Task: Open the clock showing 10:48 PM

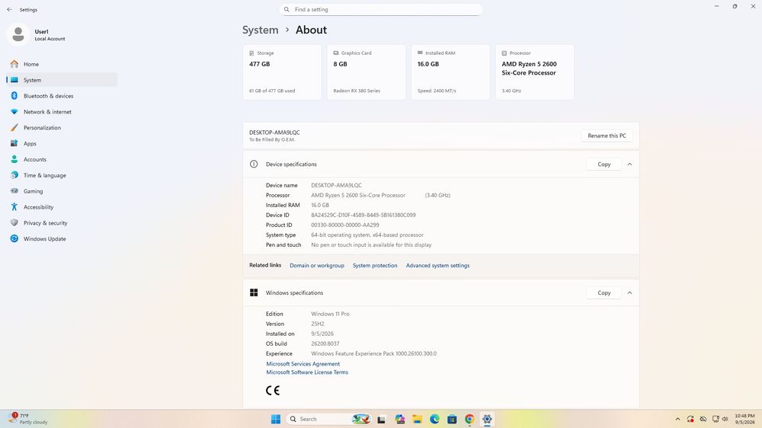Action: pyautogui.click(x=744, y=419)
